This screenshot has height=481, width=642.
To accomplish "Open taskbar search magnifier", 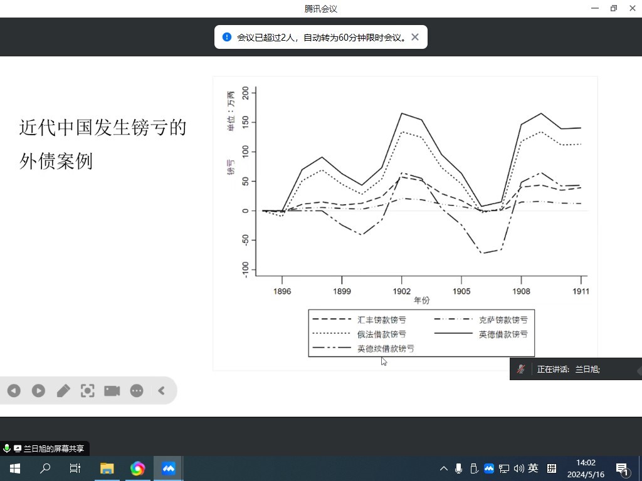I will coord(45,468).
